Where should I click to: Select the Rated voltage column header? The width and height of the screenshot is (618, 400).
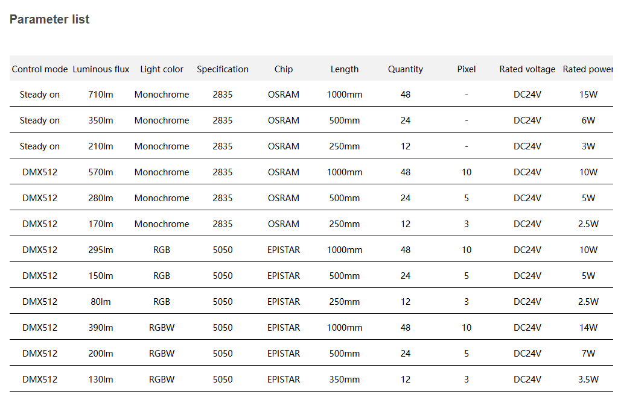coord(527,69)
